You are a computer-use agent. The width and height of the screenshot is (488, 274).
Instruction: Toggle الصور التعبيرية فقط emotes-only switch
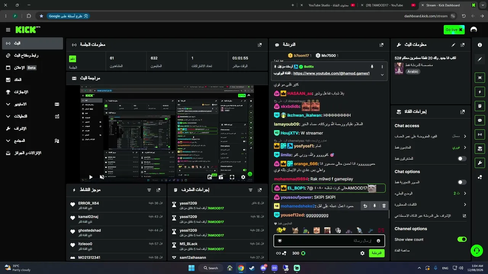462,182
